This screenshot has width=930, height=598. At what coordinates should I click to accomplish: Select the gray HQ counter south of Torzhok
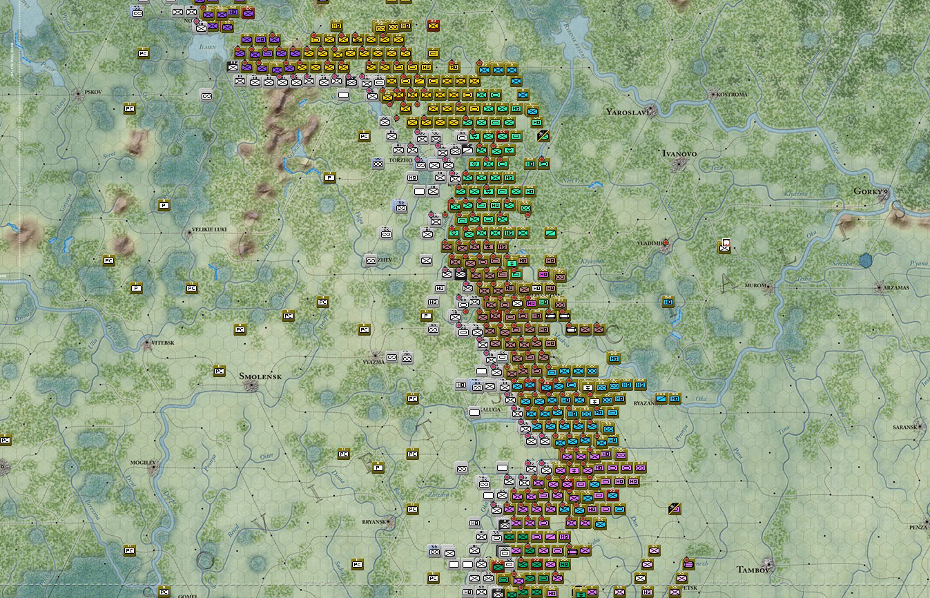pos(412,177)
